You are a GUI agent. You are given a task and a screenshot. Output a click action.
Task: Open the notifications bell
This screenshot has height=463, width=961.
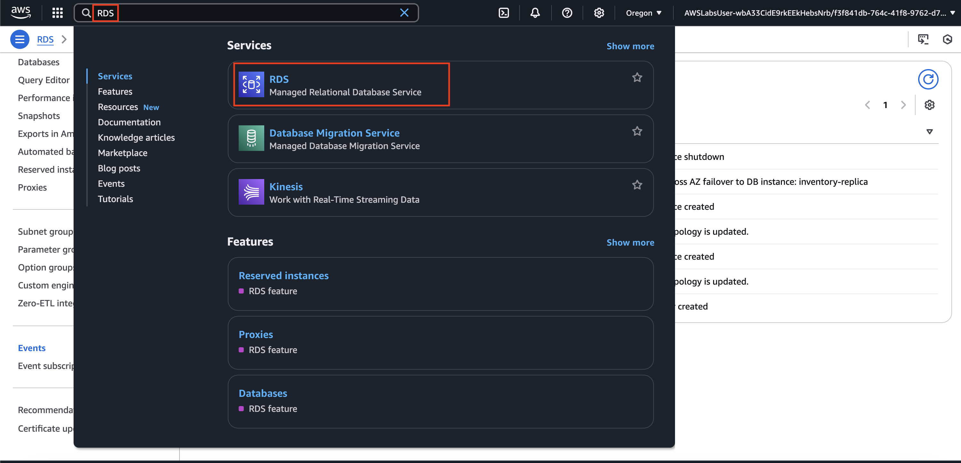[535, 13]
